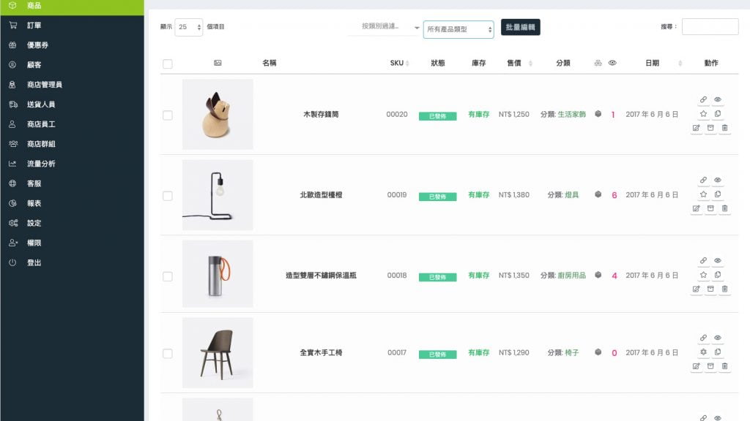Tick the select-all checkbox in table header
750x421 pixels.
pyautogui.click(x=168, y=64)
